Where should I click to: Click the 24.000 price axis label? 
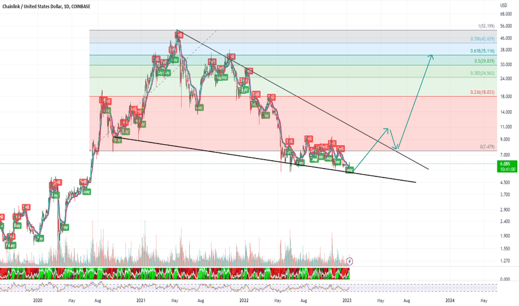[506, 79]
